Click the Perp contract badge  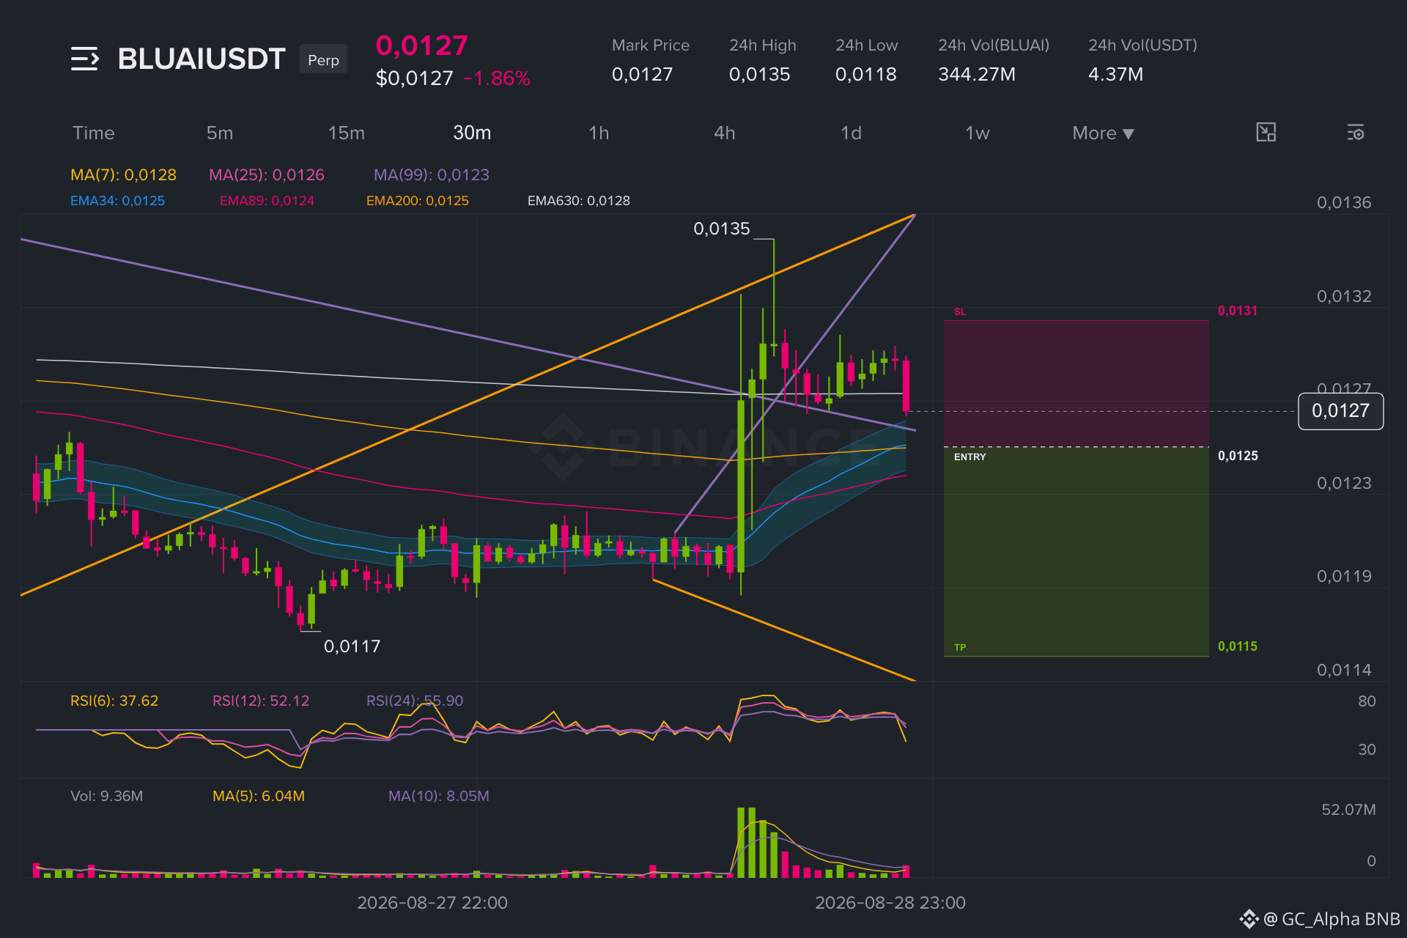323,59
